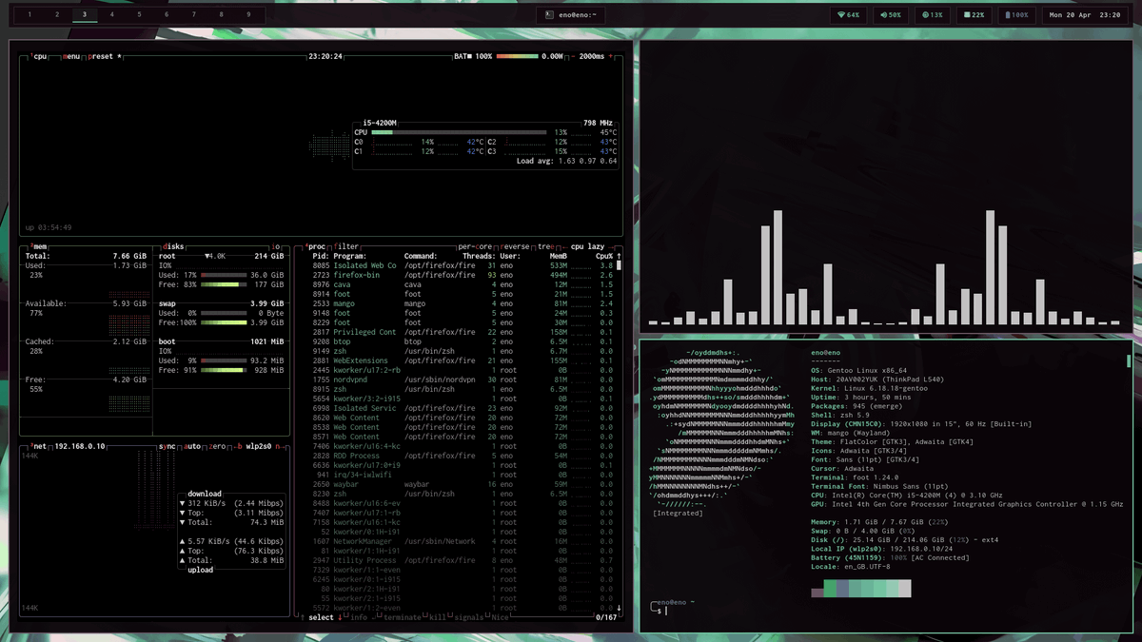Toggle the io mode in disks panel
The width and height of the screenshot is (1142, 642).
276,246
